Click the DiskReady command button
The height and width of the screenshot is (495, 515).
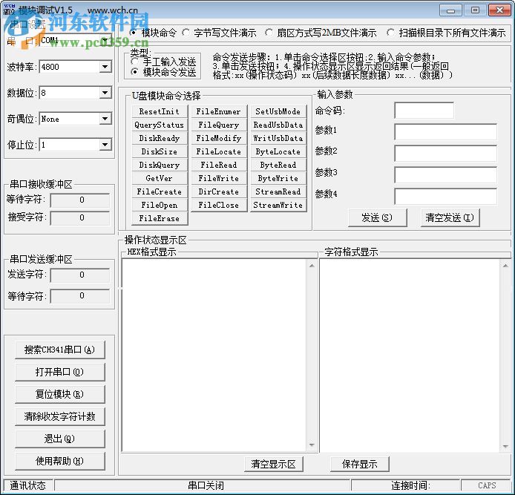[x=160, y=138]
